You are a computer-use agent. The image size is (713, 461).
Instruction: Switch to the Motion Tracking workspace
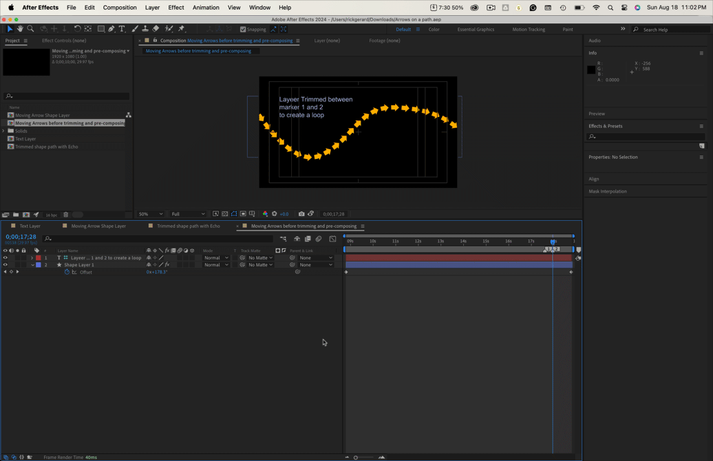point(529,29)
